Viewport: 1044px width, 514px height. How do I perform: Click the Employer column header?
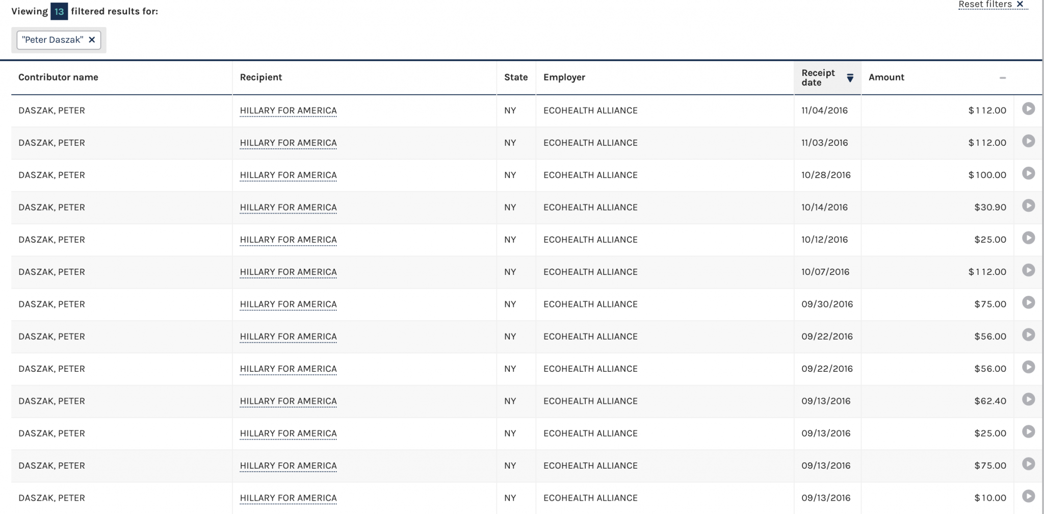(x=564, y=78)
